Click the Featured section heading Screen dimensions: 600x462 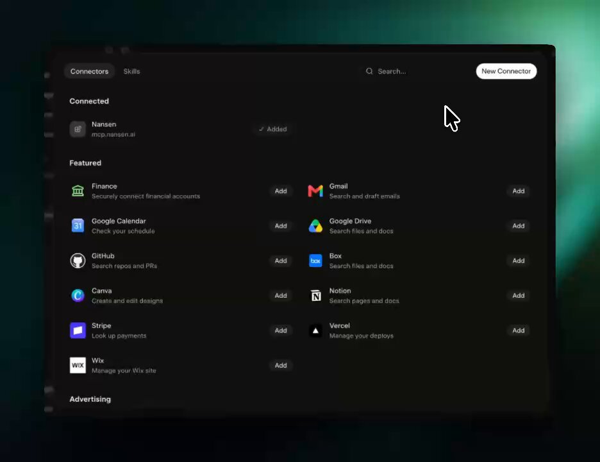[x=85, y=163]
